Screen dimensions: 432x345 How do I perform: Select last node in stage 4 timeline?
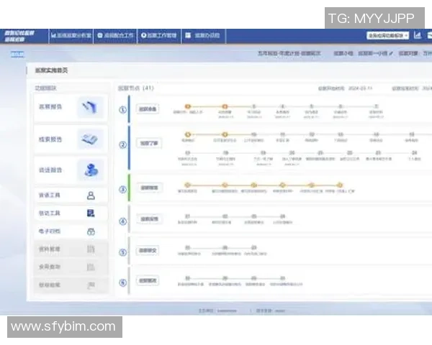[282, 216]
